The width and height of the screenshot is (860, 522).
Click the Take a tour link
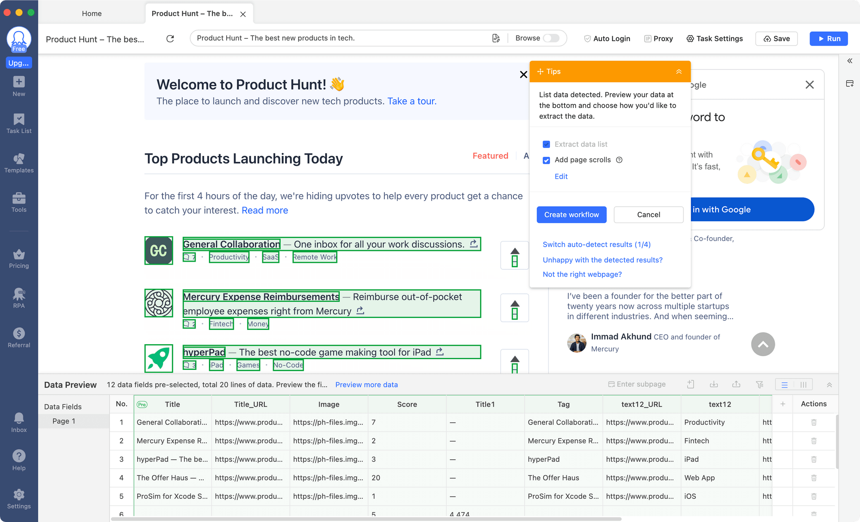coord(412,101)
